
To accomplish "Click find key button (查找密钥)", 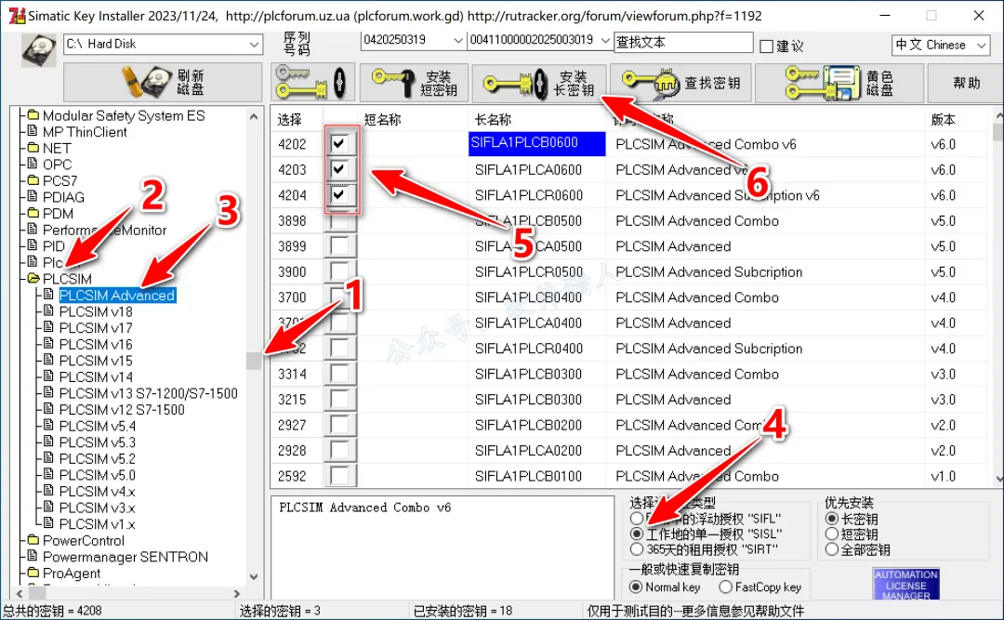I will click(681, 83).
